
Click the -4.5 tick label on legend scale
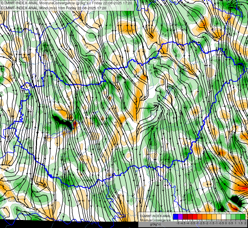[183, 223]
